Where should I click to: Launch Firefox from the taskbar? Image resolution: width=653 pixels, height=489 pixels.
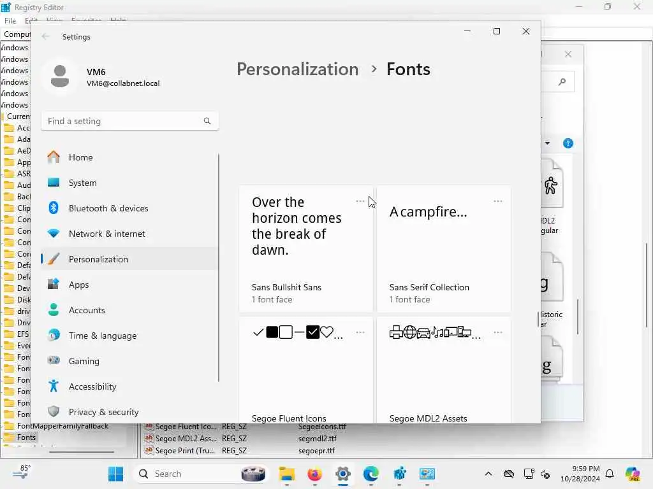[315, 474]
